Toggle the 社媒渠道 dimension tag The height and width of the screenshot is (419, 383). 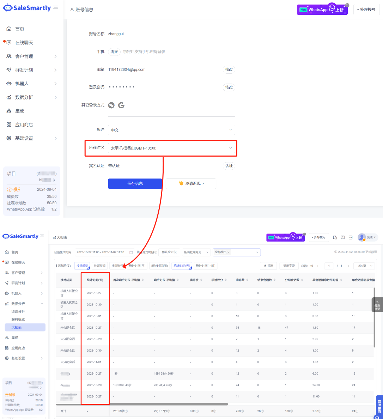click(x=99, y=266)
